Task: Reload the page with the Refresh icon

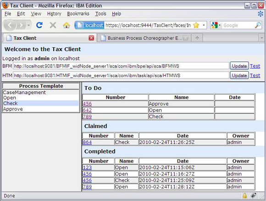Action: 39,25
